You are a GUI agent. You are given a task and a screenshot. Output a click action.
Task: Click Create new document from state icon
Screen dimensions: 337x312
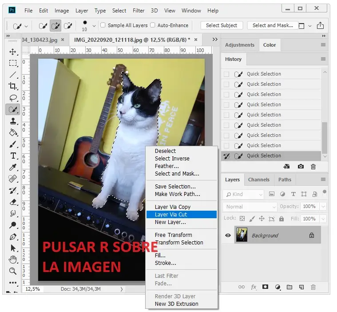tap(286, 167)
